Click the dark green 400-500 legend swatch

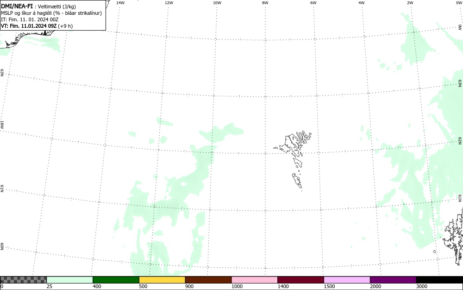point(116,280)
